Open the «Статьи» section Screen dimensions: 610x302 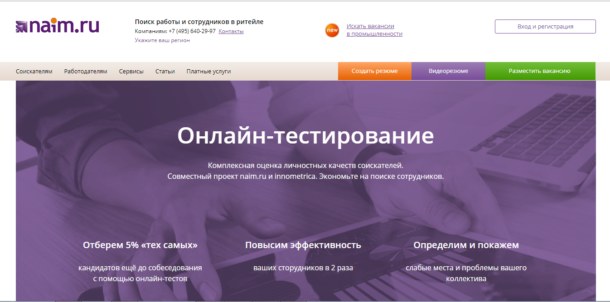tap(165, 71)
